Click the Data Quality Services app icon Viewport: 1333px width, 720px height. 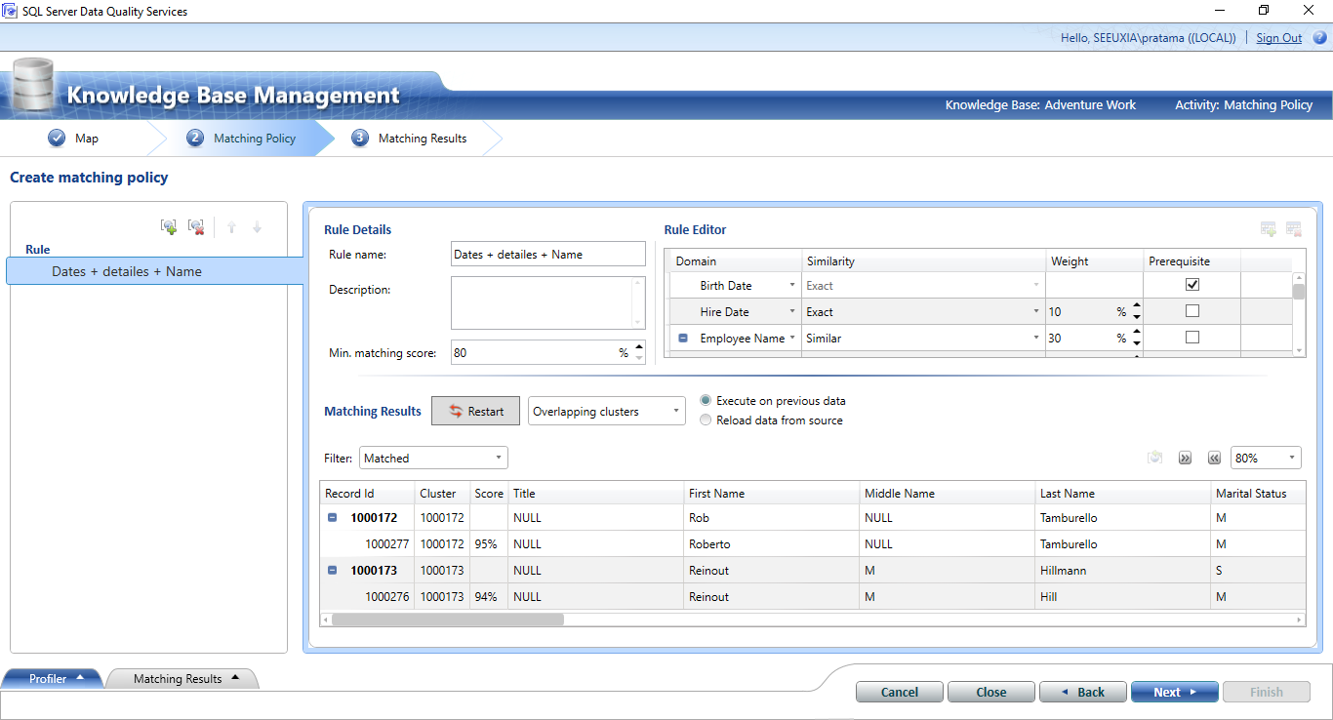pyautogui.click(x=11, y=11)
